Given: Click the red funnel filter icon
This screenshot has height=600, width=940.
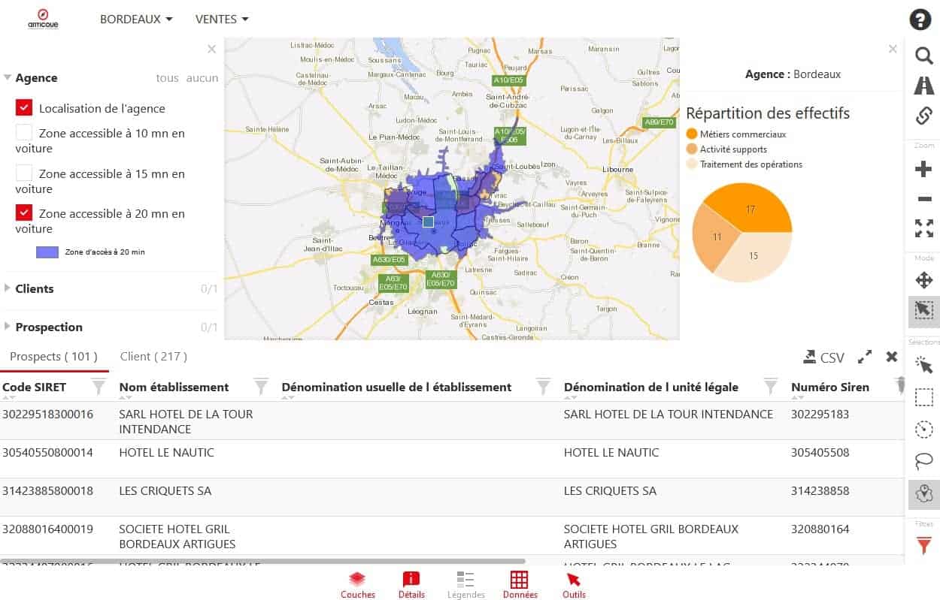Looking at the screenshot, I should (x=923, y=546).
